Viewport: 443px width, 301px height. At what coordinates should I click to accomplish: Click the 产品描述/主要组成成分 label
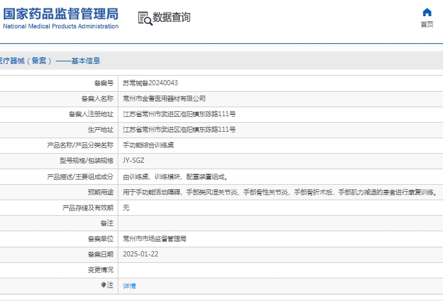coord(80,176)
